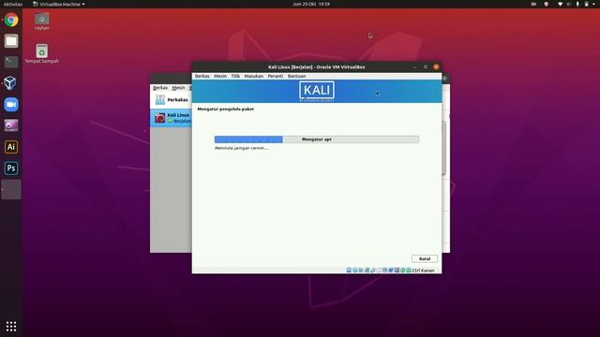Open Berkas menu in VirtualBox Manager window
This screenshot has height=337, width=600.
160,88
